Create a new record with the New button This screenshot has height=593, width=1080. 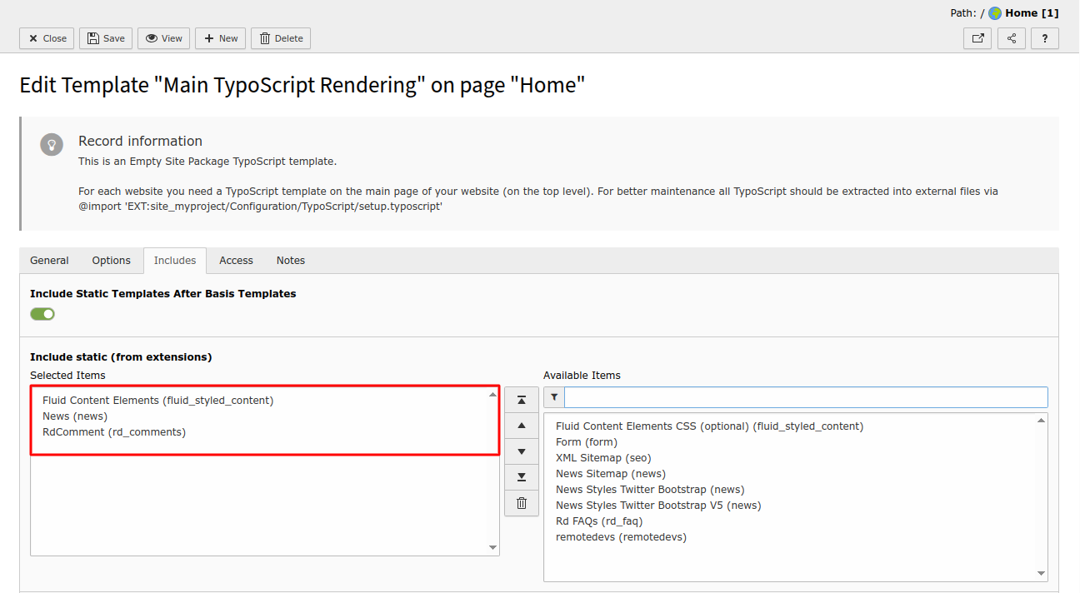tap(220, 37)
